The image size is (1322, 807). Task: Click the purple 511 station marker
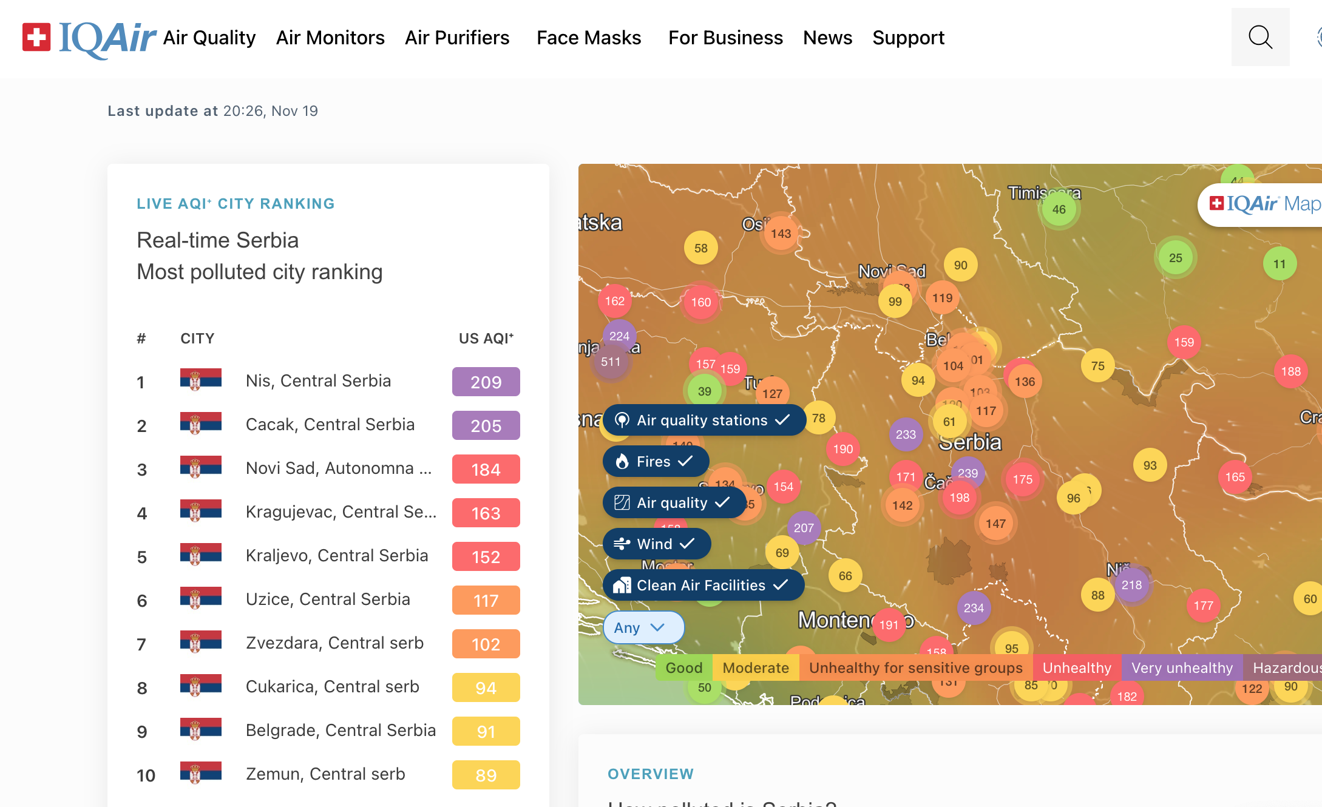[611, 362]
